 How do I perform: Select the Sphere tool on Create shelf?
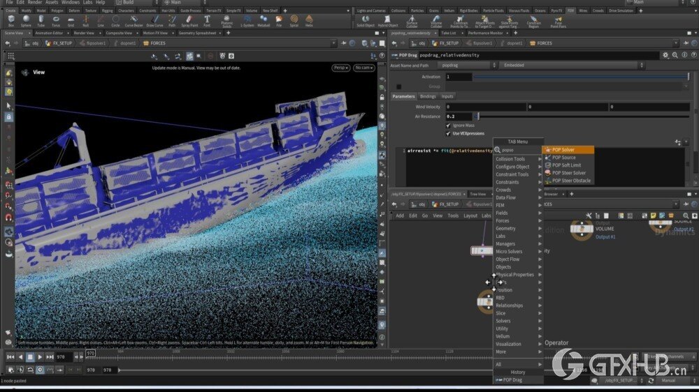point(26,20)
